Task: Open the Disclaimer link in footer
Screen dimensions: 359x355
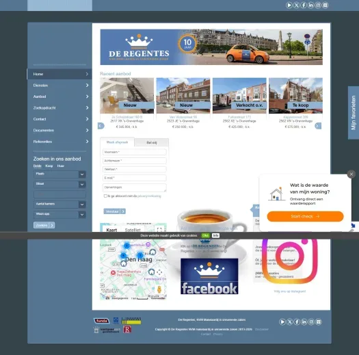Action: pyautogui.click(x=262, y=329)
